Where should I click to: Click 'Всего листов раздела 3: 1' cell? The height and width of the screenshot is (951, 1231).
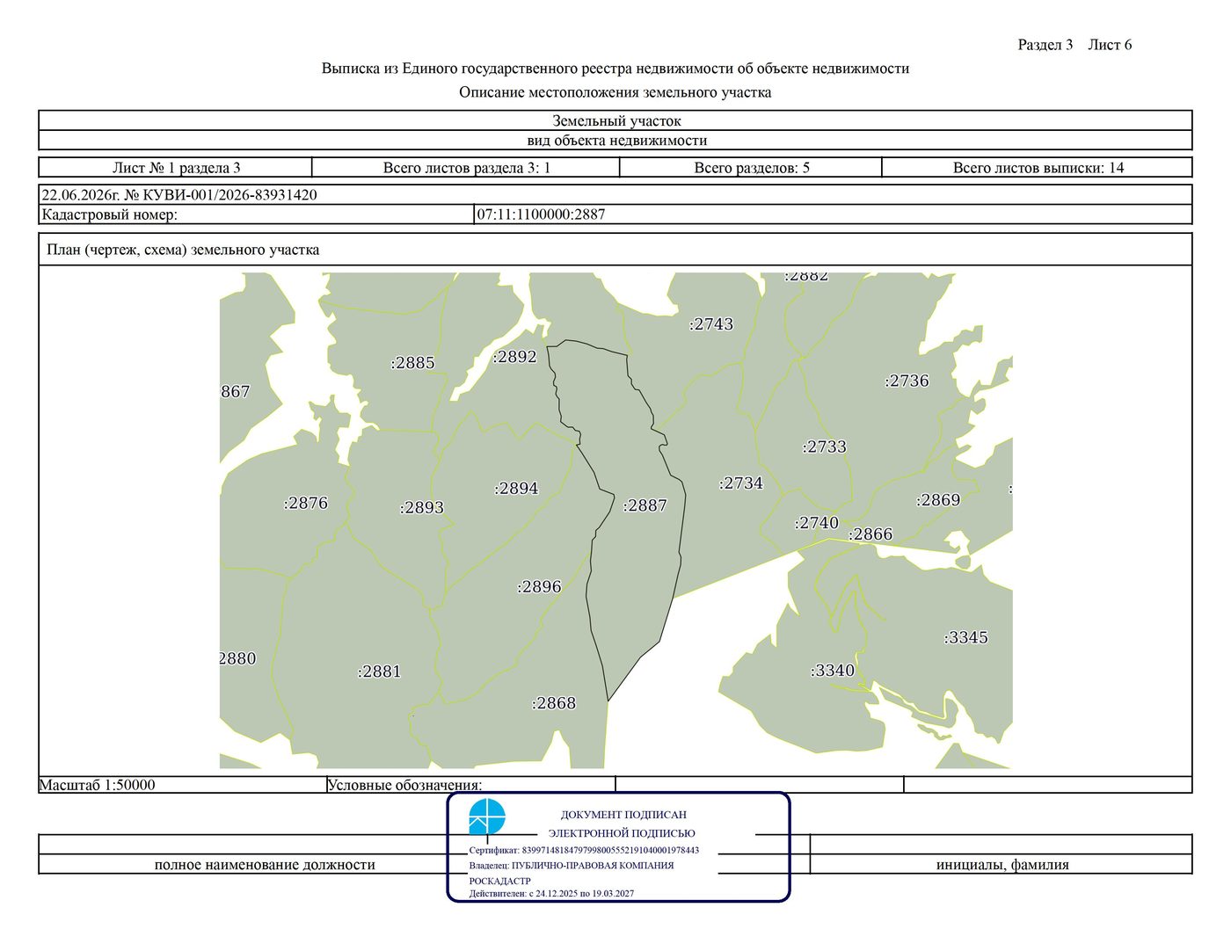466,168
